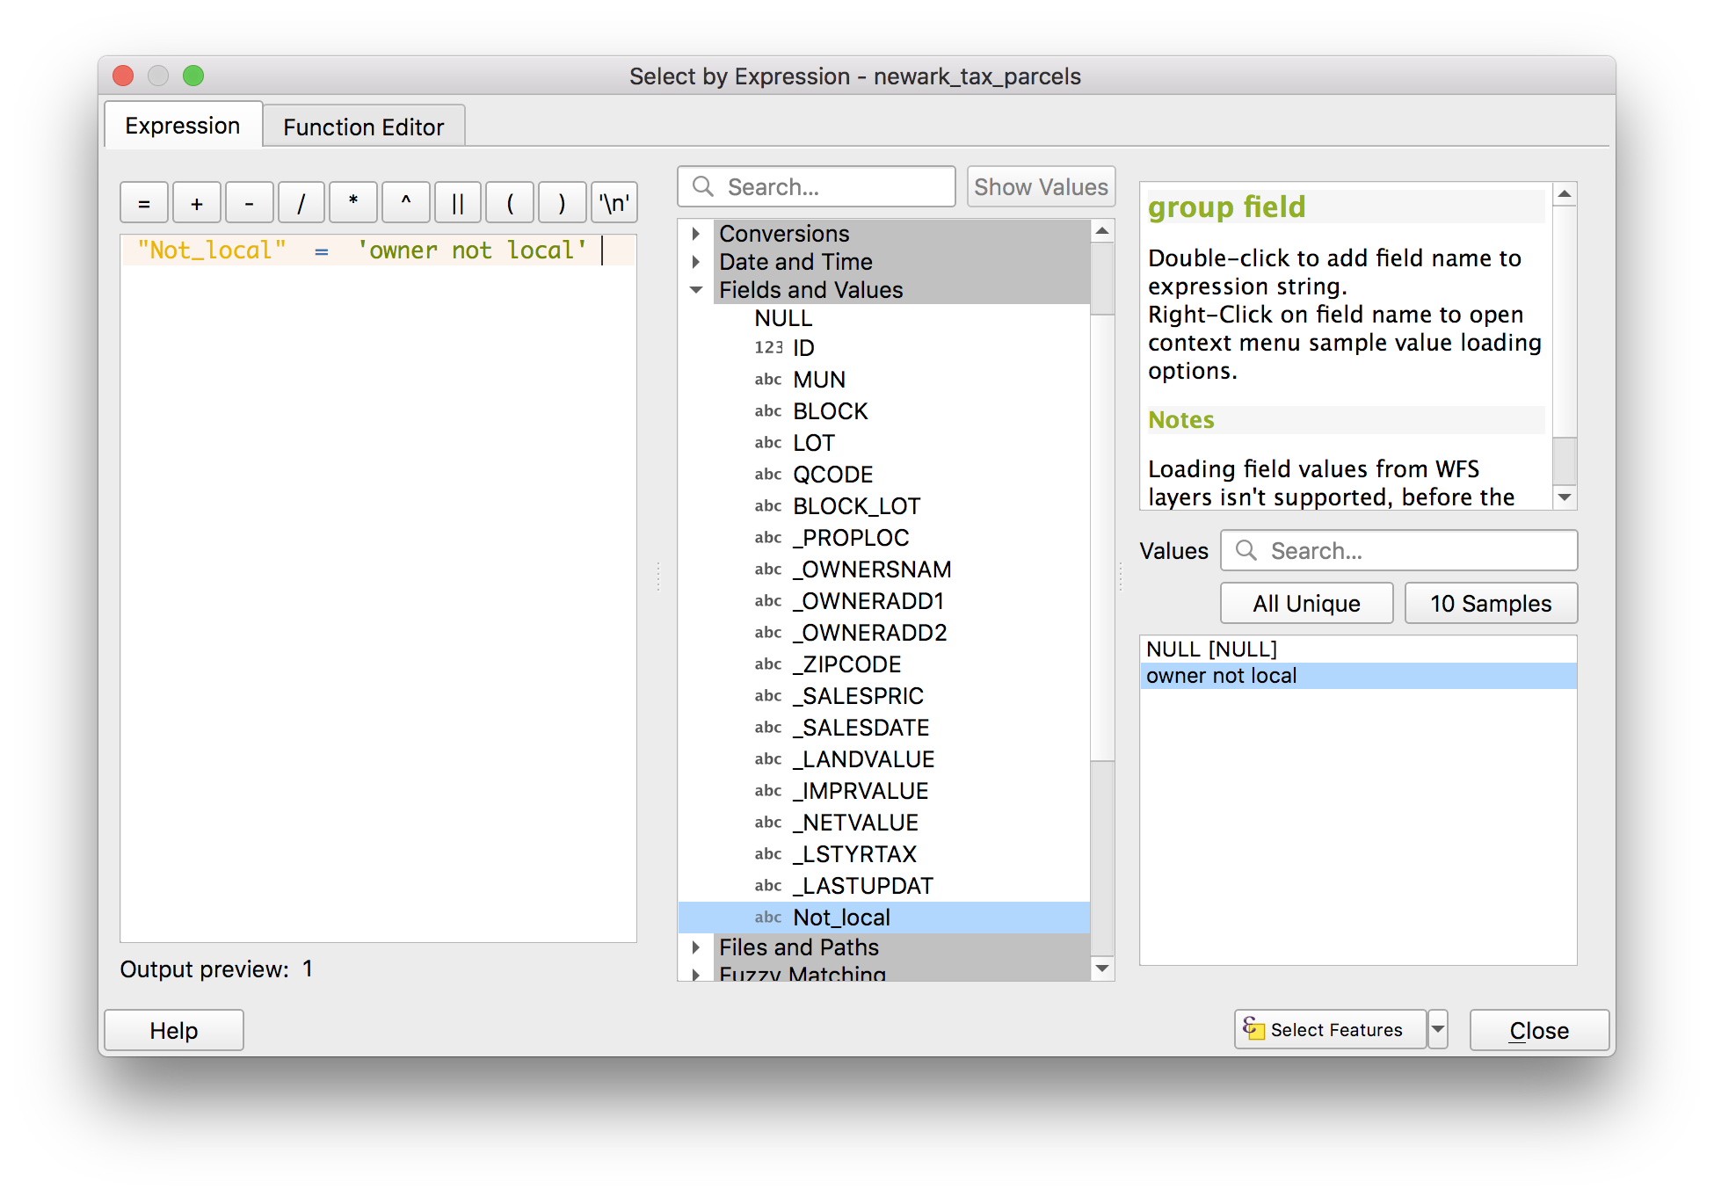Click the 10 Samples button
Image resolution: width=1714 pixels, height=1197 pixels.
(1490, 604)
